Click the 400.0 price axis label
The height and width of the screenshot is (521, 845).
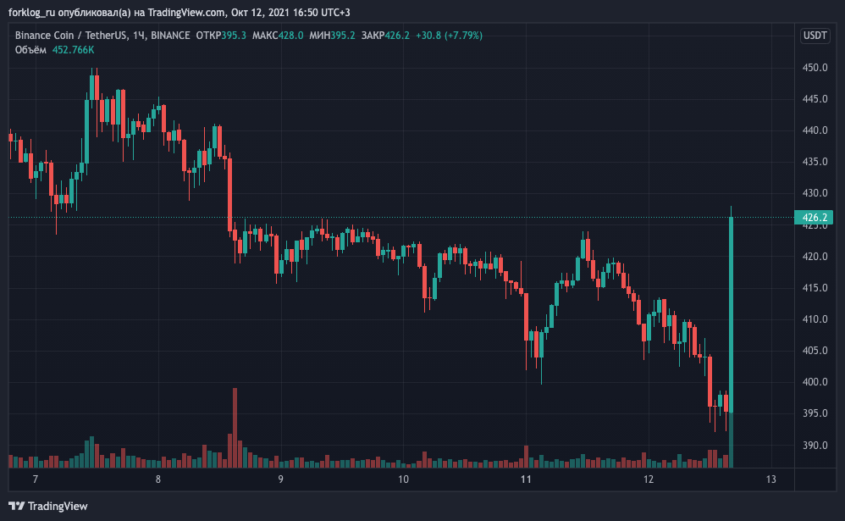[815, 382]
